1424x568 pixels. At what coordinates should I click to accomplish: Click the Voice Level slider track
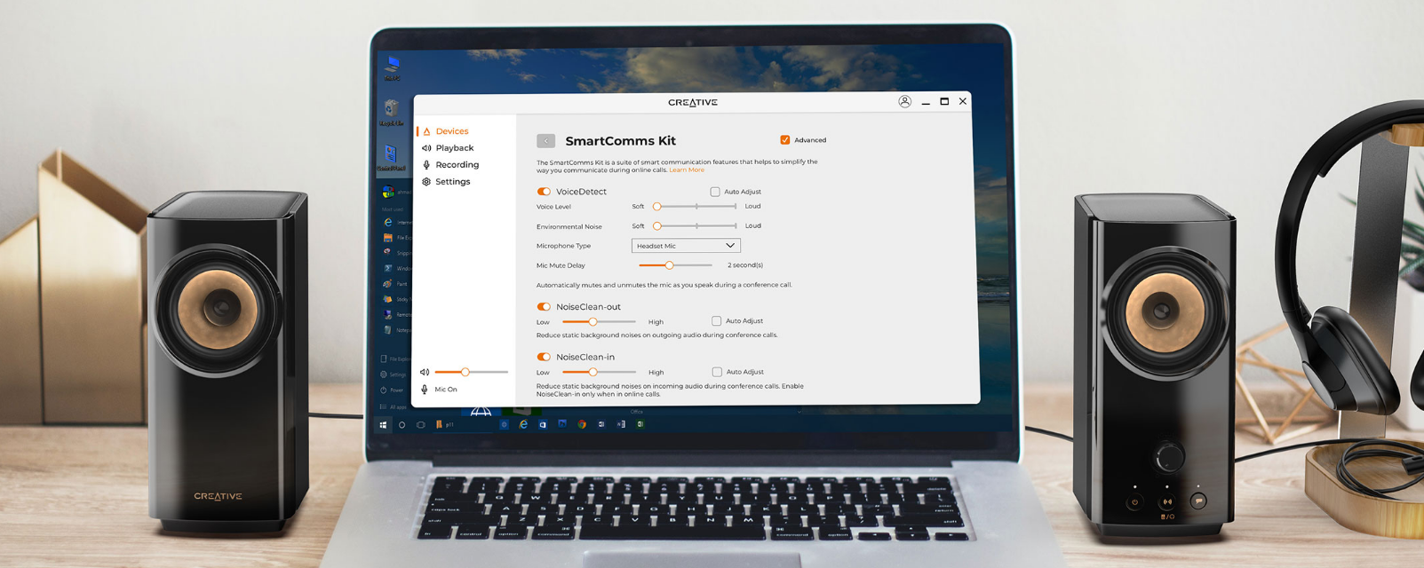[696, 206]
